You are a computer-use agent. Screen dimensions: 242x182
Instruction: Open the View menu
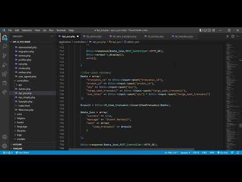pos(37,30)
